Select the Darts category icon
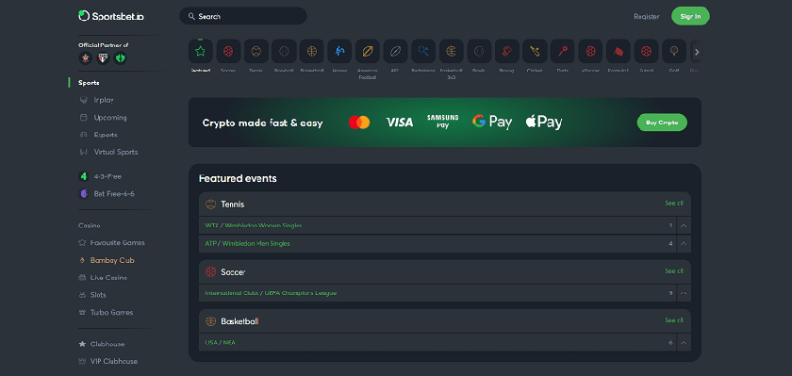 click(563, 51)
